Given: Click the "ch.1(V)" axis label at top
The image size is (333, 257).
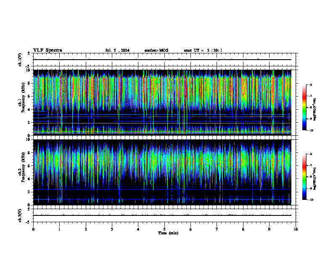Looking at the screenshot, I should 20,60.
